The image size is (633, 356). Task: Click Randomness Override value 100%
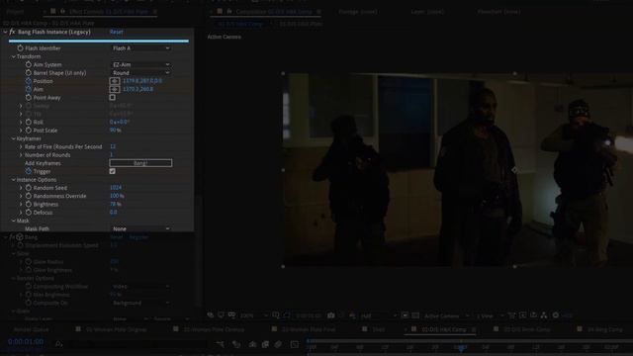coord(117,196)
